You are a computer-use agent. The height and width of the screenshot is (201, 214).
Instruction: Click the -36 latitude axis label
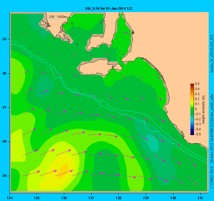click(x=4, y=73)
